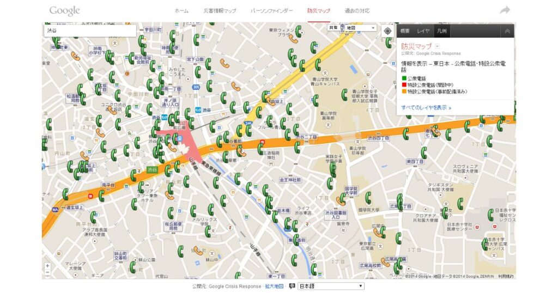Click green 公衆電話 legend swatch

click(404, 78)
